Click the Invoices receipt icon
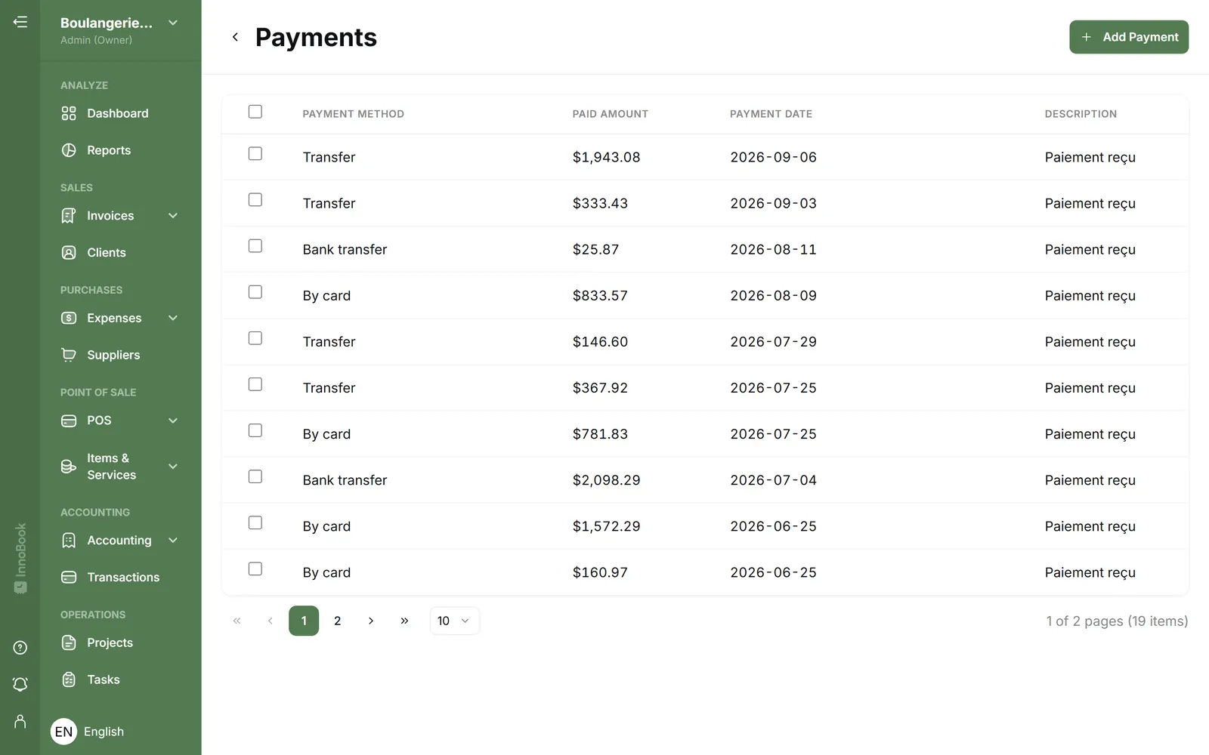 [x=69, y=216]
